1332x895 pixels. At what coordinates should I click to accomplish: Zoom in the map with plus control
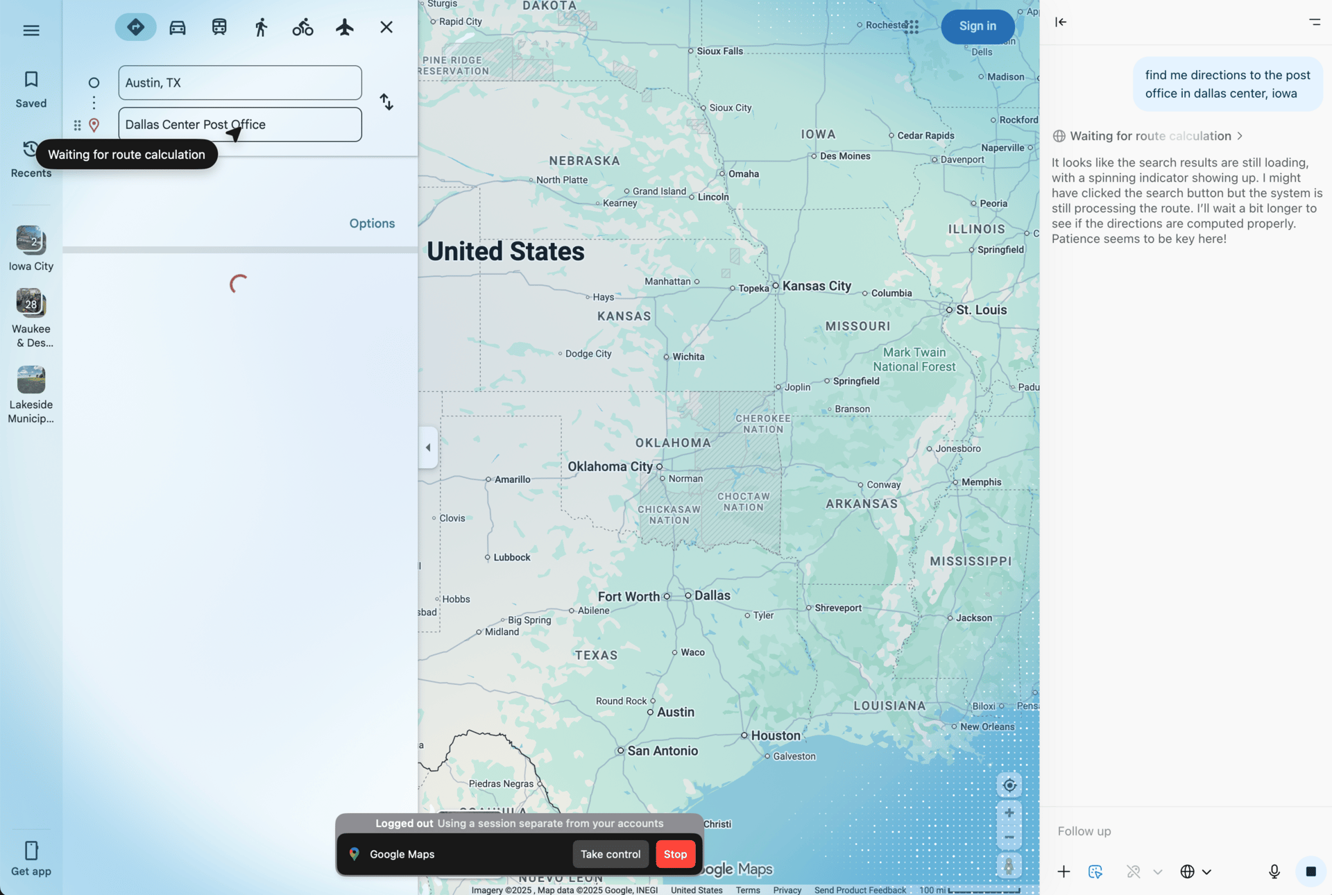point(1009,812)
